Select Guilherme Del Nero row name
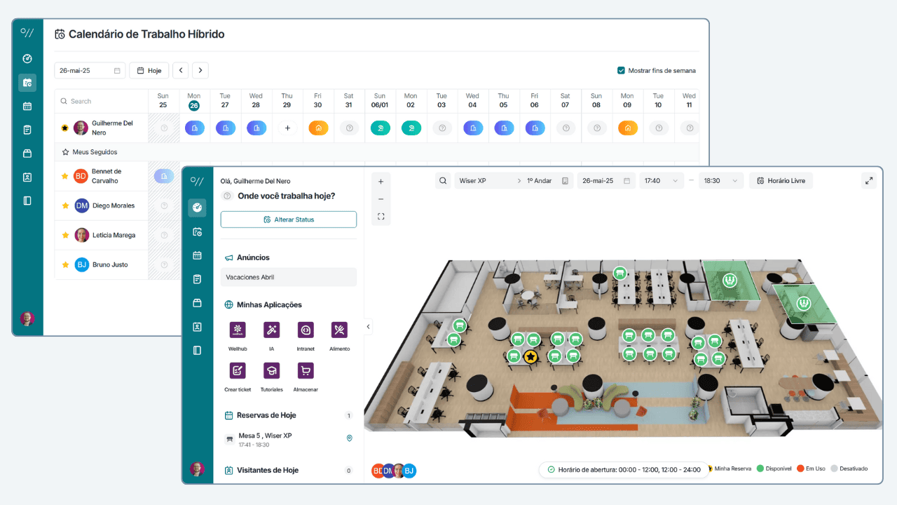The width and height of the screenshot is (897, 505). coord(112,128)
